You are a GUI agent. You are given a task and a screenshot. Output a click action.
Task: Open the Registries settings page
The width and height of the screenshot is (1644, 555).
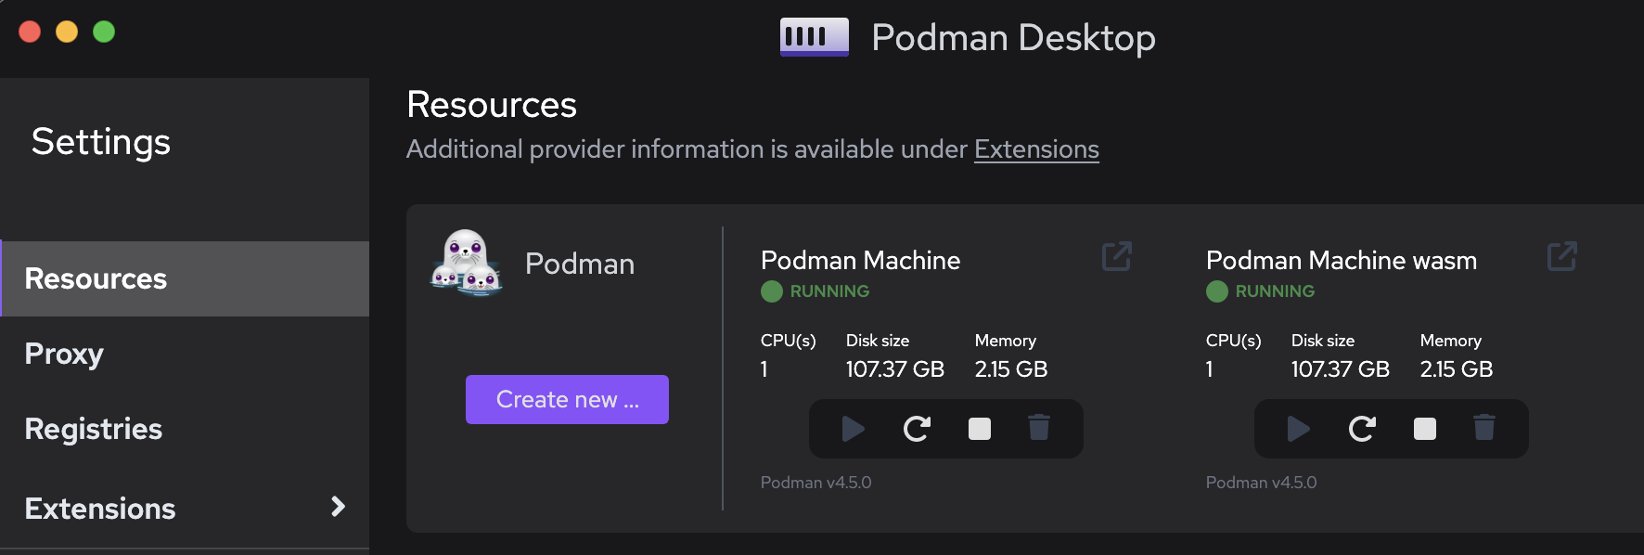point(93,429)
